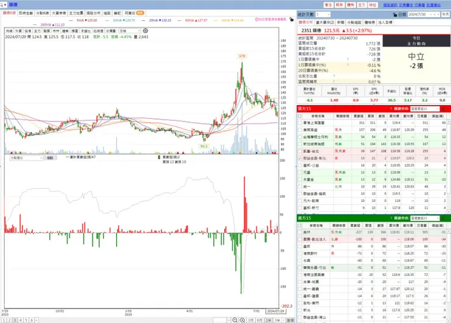The image size is (451, 323).
Task: Tick the checkbox for 國票-敦北法人
Action: (x=300, y=239)
